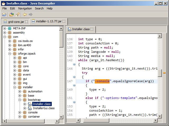This screenshot has width=169, height=126.
Task: Click the orange marker in overview ruler
Action: pyautogui.click(x=164, y=73)
